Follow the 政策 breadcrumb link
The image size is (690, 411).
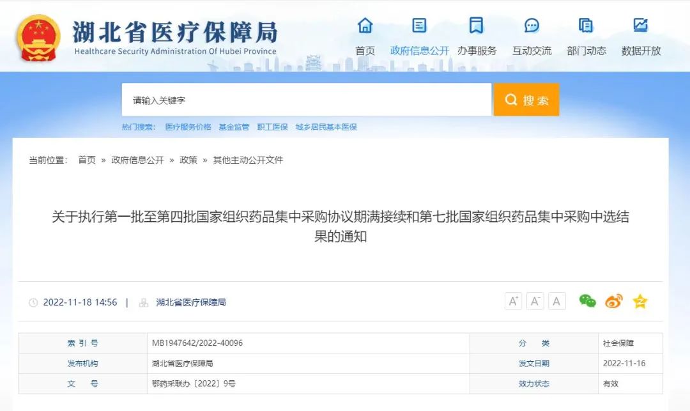188,160
